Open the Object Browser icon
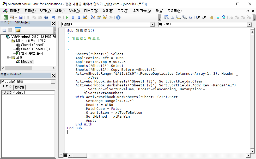The width and height of the screenshot is (256, 159). pyautogui.click(x=105, y=17)
